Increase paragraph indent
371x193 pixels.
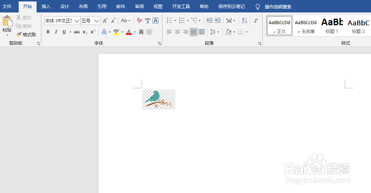218,21
